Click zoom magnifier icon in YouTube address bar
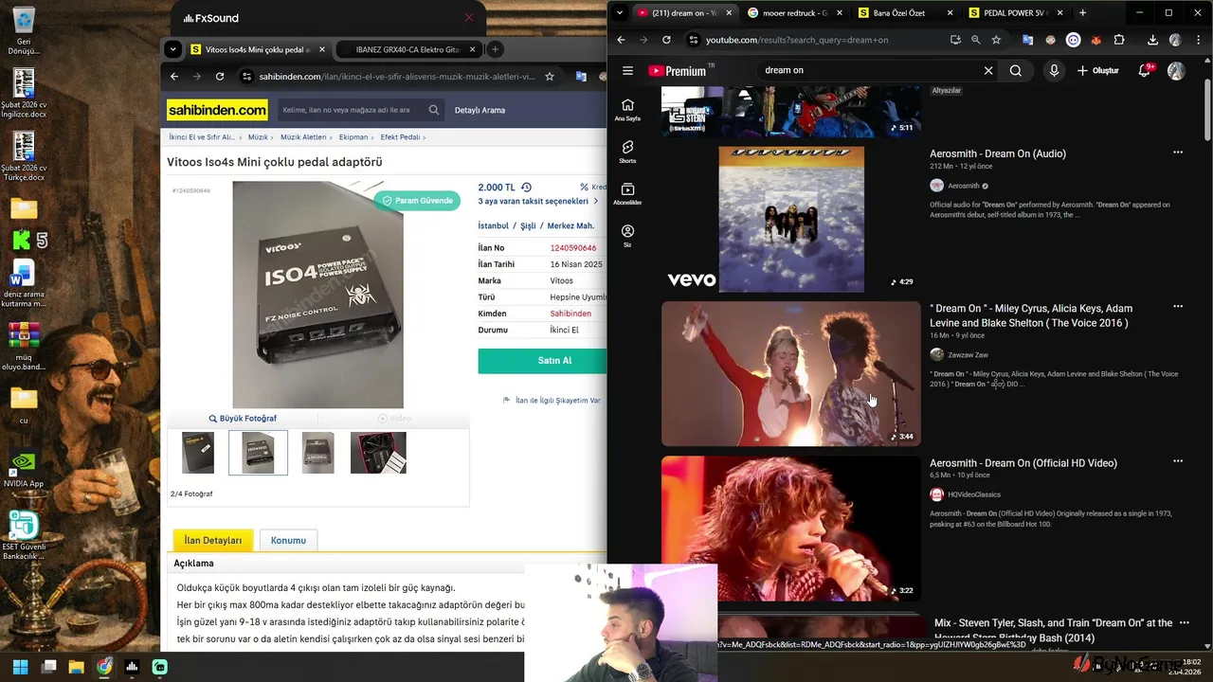The image size is (1213, 682). [x=976, y=40]
